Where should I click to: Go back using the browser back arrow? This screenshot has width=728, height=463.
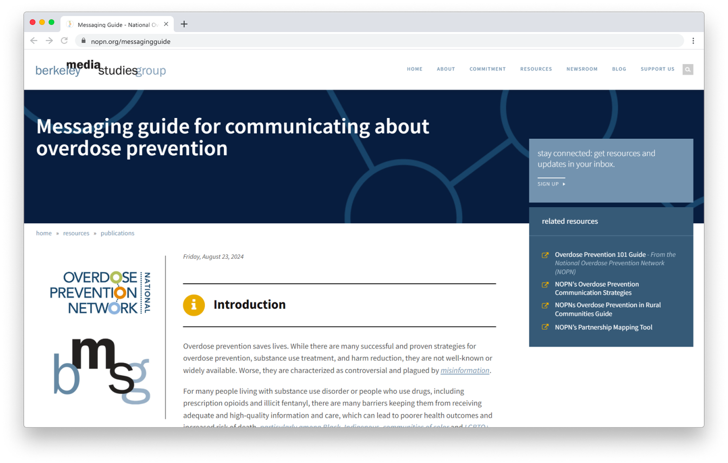33,41
